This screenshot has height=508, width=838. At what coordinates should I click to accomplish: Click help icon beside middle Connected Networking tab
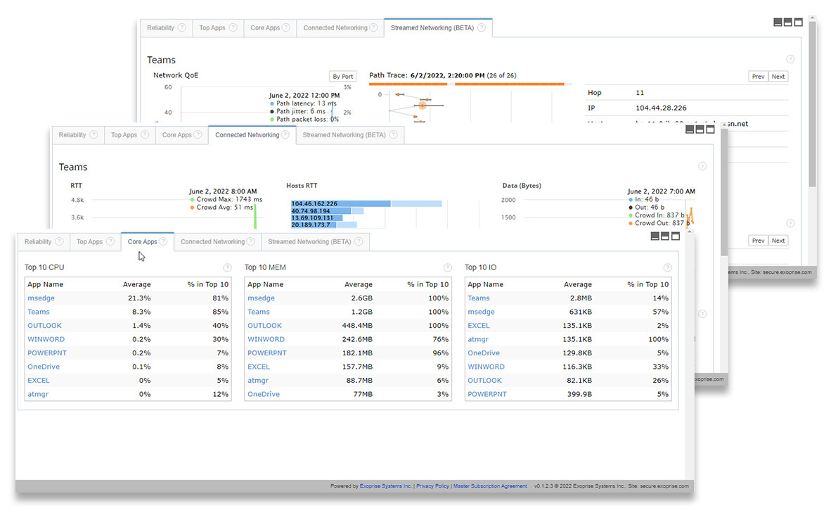pos(285,134)
